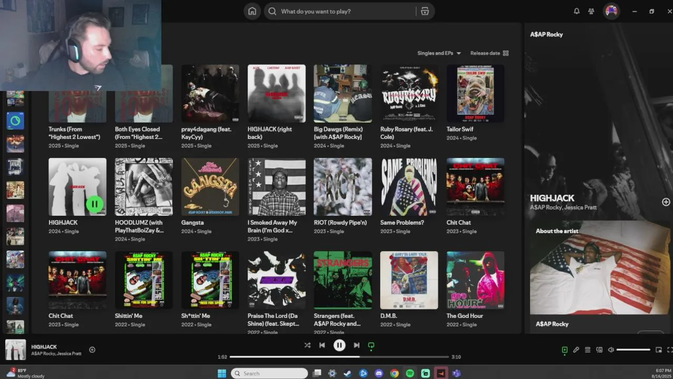Open HIGHJACK title in right panel

tap(552, 198)
